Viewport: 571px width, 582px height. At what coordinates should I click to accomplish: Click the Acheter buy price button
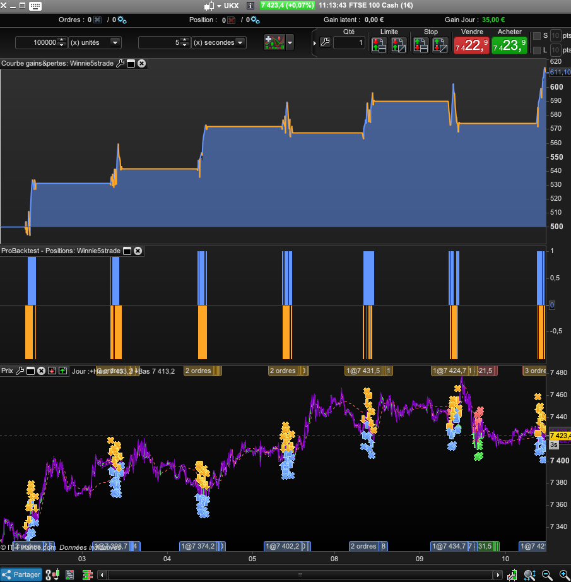[x=509, y=45]
